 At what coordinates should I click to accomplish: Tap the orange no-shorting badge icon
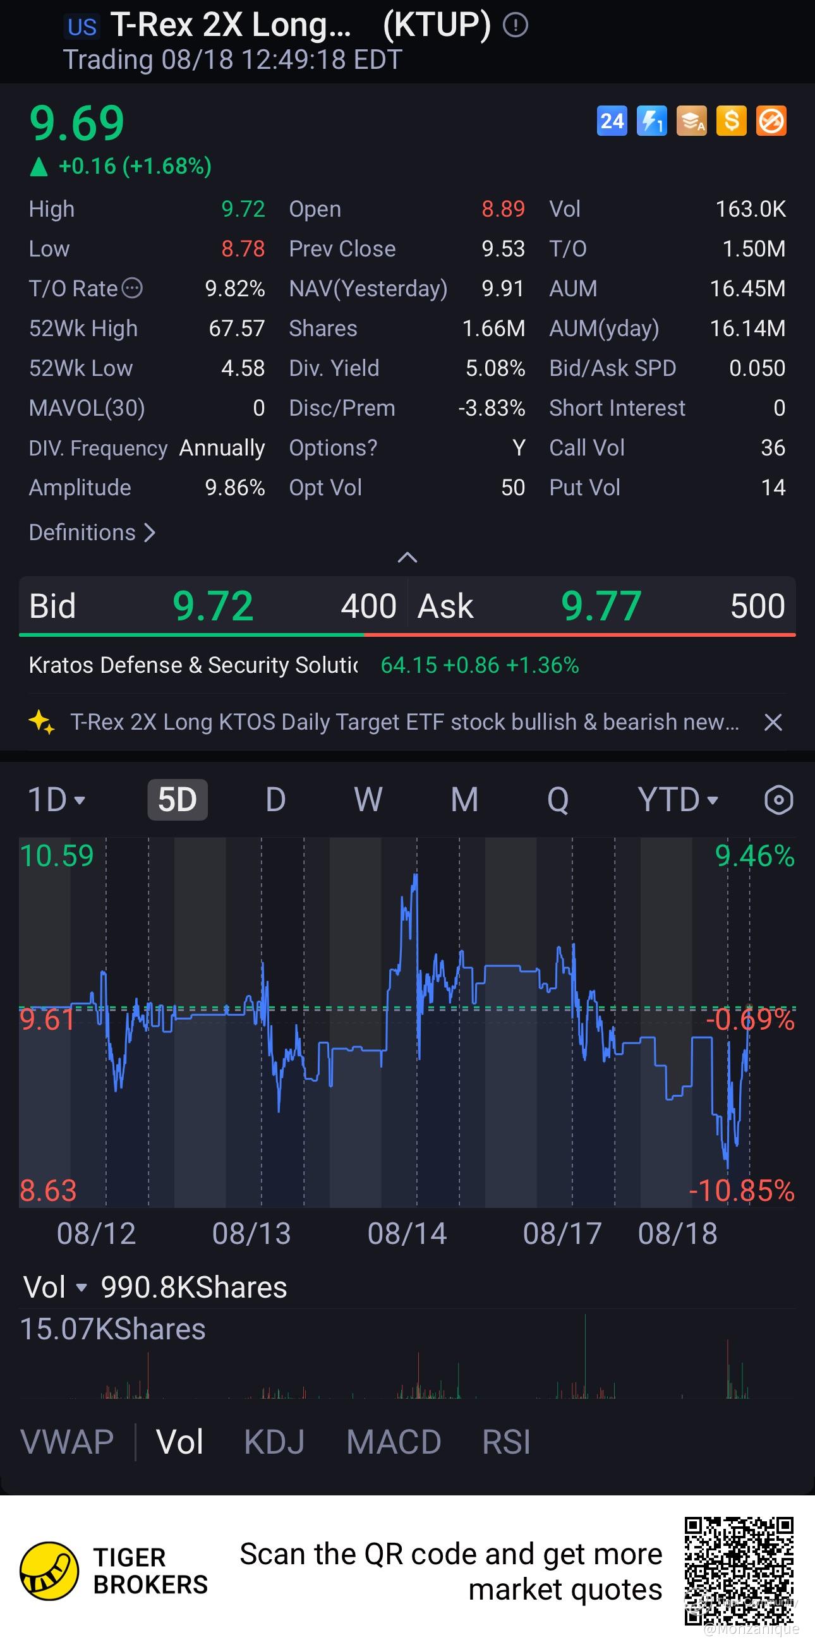point(771,121)
